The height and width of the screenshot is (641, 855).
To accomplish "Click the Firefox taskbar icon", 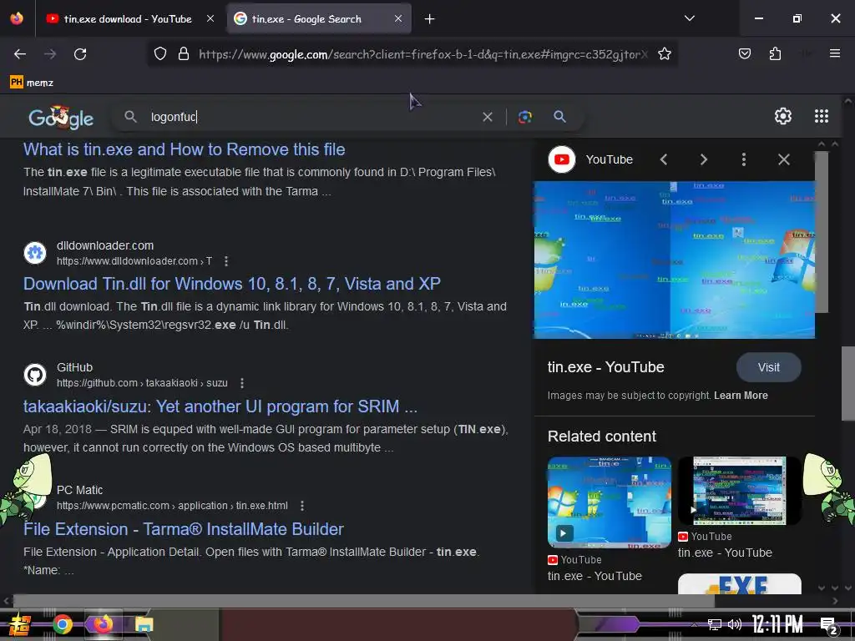I will click(103, 624).
